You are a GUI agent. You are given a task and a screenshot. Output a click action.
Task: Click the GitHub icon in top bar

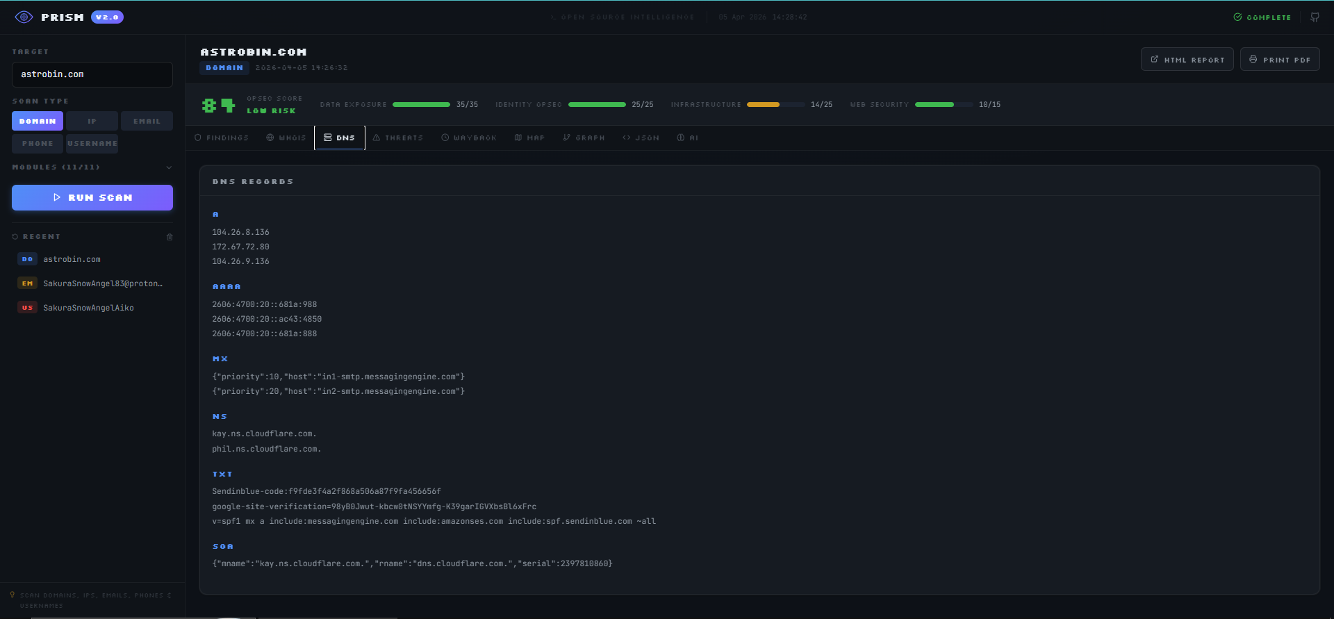click(x=1315, y=17)
